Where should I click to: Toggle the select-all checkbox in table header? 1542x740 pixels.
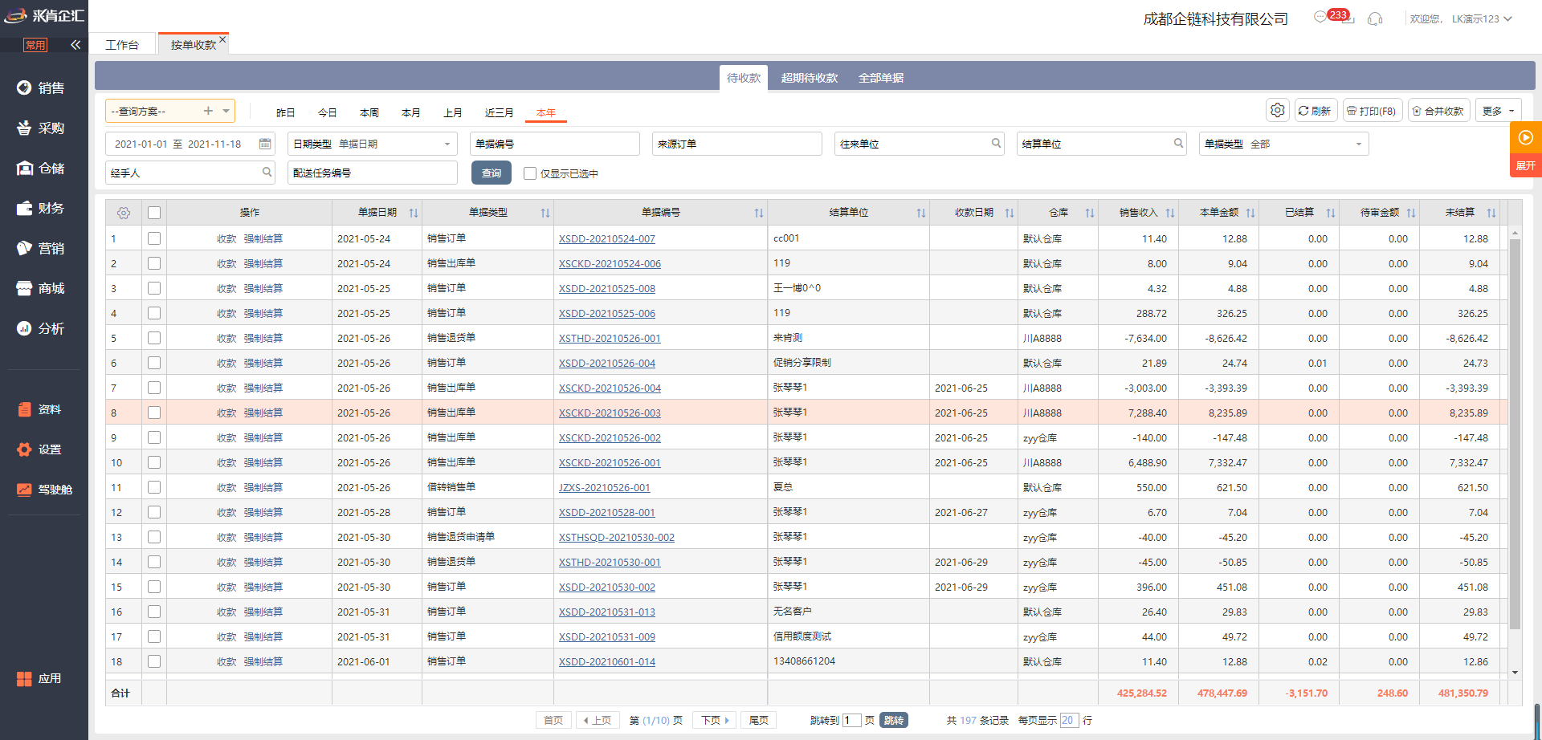[x=154, y=213]
